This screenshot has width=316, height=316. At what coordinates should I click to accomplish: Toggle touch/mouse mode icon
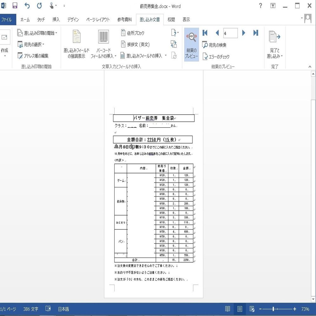51,6
